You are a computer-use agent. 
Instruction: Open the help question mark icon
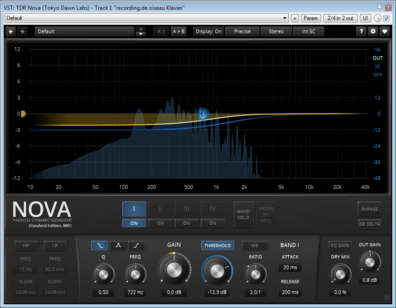(x=361, y=31)
